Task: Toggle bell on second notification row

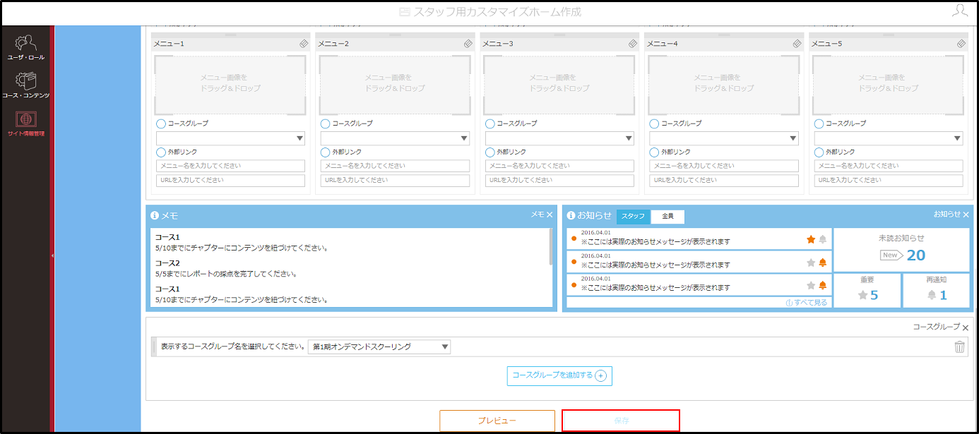Action: (822, 263)
